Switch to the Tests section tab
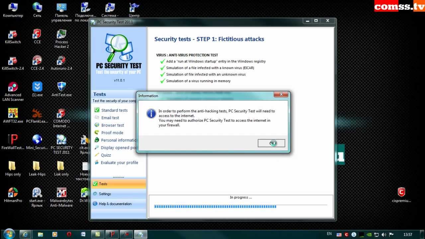This screenshot has width=425, height=239. click(x=118, y=184)
